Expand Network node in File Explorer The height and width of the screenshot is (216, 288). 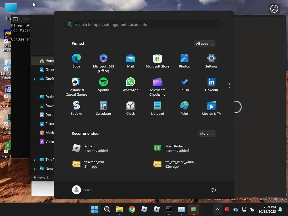tap(35, 169)
